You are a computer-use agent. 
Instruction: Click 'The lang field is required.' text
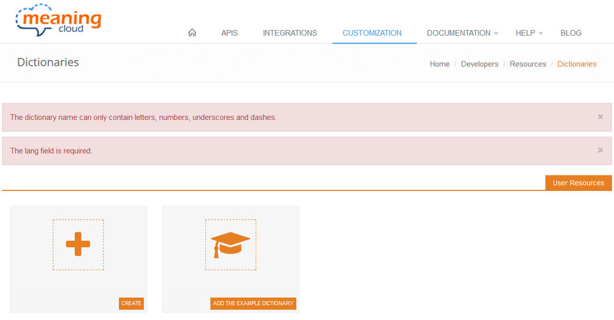[x=51, y=151]
